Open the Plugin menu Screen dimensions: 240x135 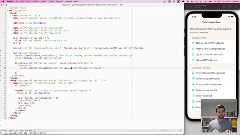(x=51, y=1)
